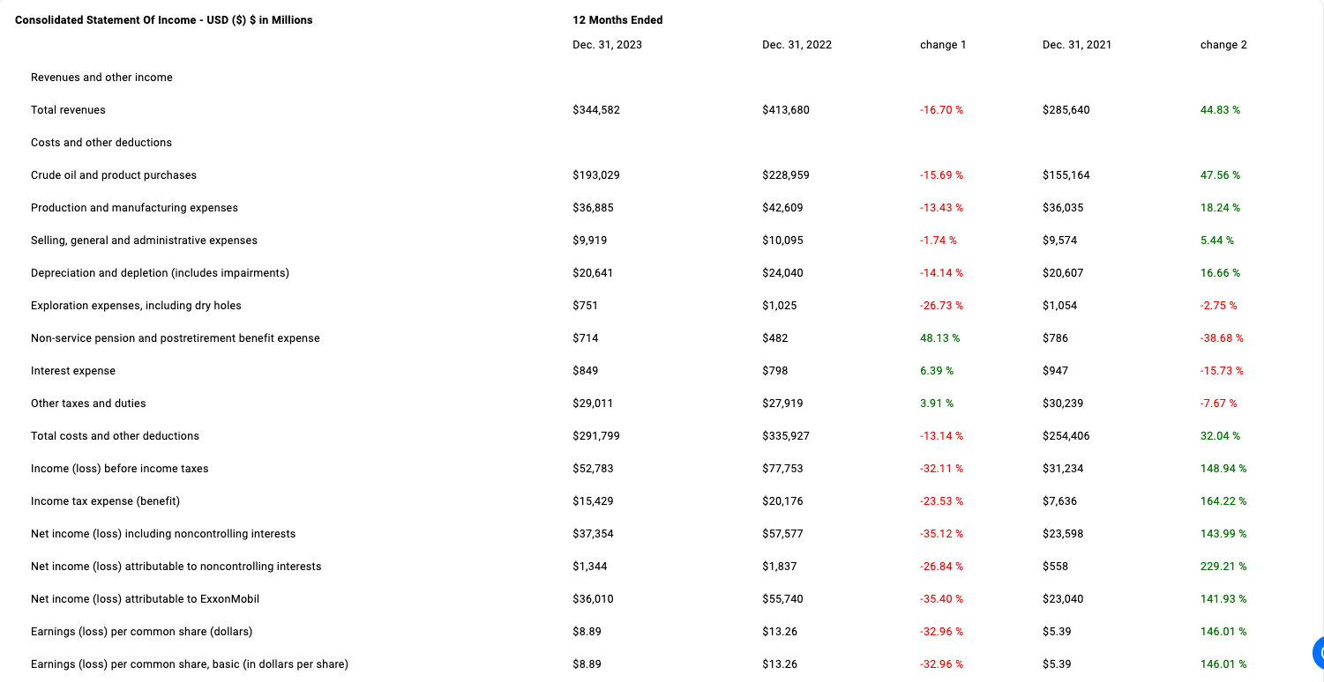Select the -16.70 % change value
Viewport: 1324px width, 682px height.
click(941, 110)
